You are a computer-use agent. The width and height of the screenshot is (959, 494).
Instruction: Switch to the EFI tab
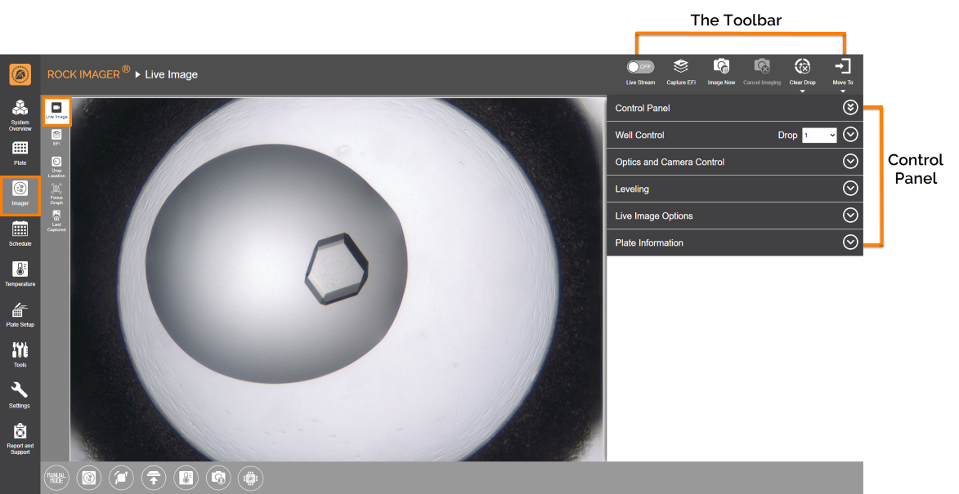pos(56,136)
